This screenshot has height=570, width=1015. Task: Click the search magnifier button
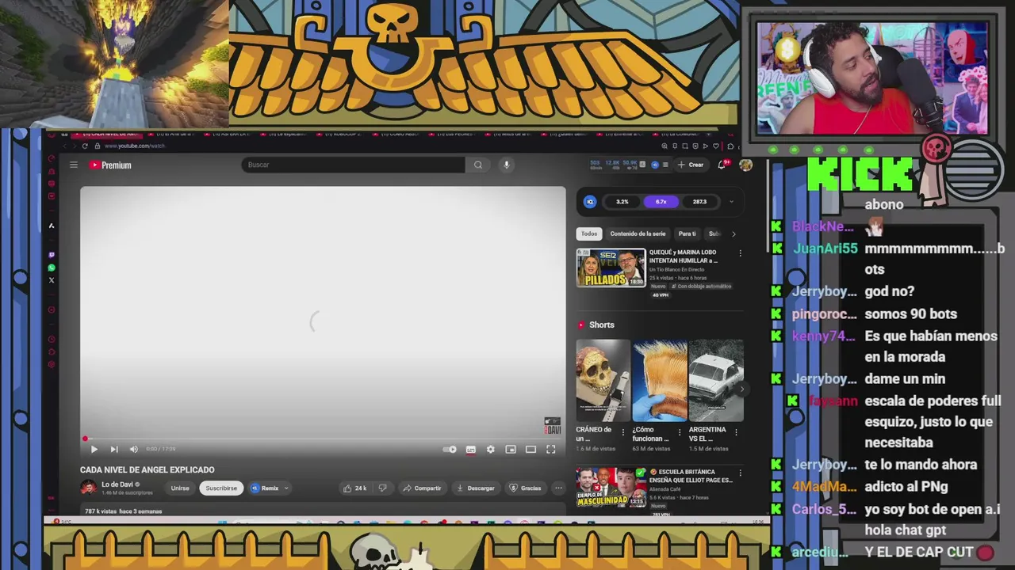478,165
